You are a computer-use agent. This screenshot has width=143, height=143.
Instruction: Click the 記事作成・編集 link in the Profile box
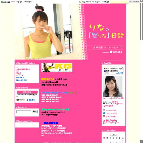tap(110, 121)
